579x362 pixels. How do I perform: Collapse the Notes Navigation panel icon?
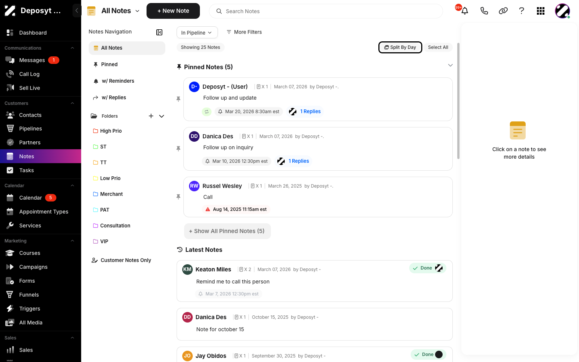tap(159, 32)
